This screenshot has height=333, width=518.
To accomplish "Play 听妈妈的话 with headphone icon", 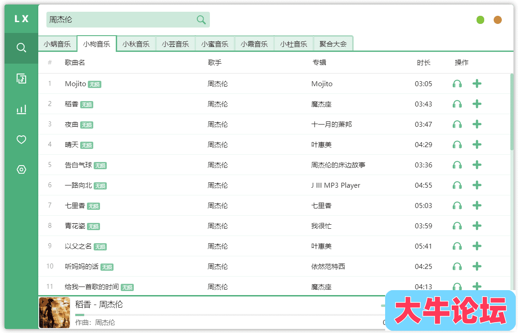I will (x=457, y=267).
